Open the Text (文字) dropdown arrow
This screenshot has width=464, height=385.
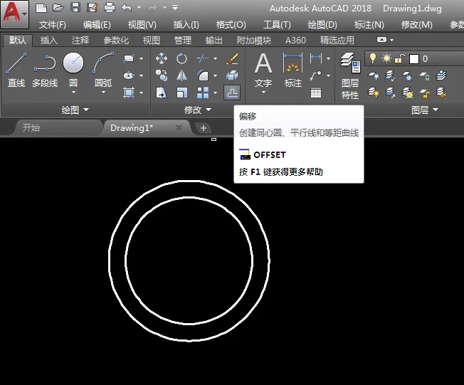[x=263, y=93]
